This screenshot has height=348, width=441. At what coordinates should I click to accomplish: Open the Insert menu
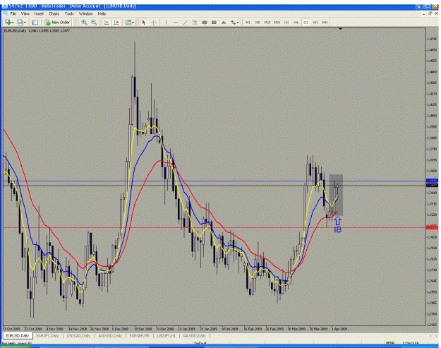click(x=39, y=13)
